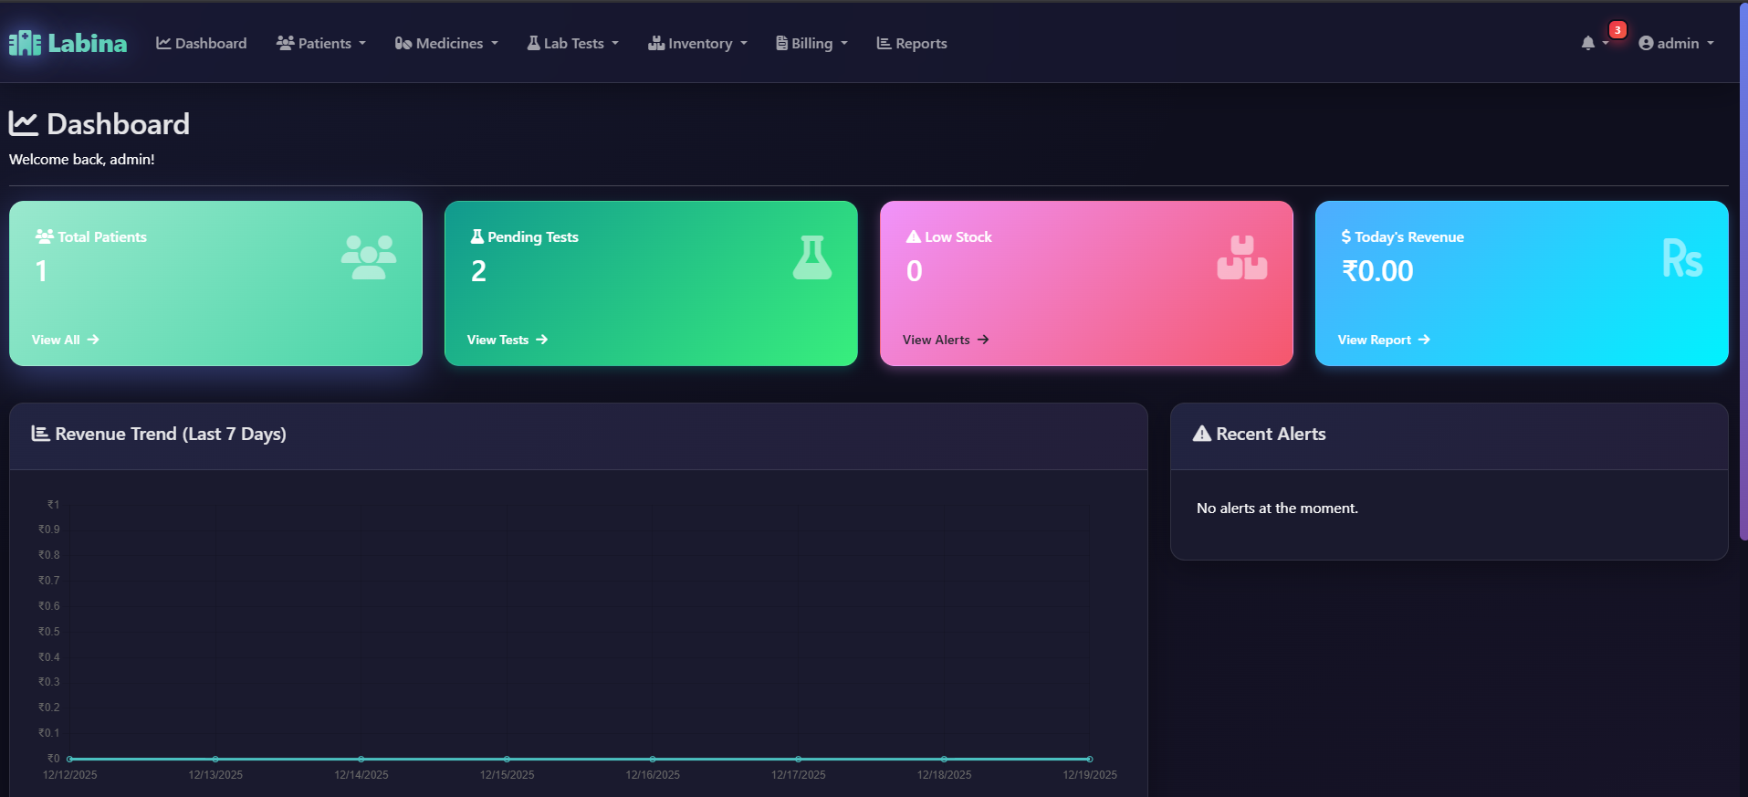This screenshot has width=1748, height=797.
Task: Select Dashboard in the navigation bar
Action: pos(202,43)
